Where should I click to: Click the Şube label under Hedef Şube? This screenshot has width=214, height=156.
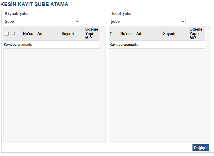coord(115,21)
